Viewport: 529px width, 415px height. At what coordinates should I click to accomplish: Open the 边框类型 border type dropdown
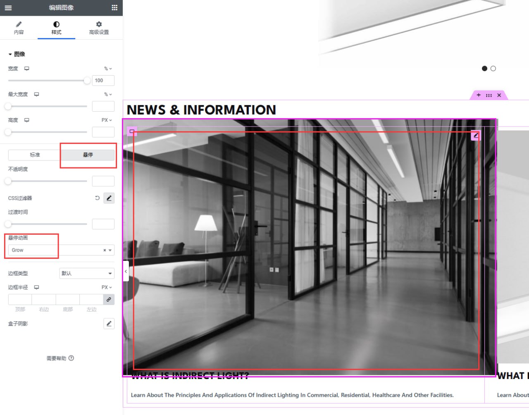87,273
